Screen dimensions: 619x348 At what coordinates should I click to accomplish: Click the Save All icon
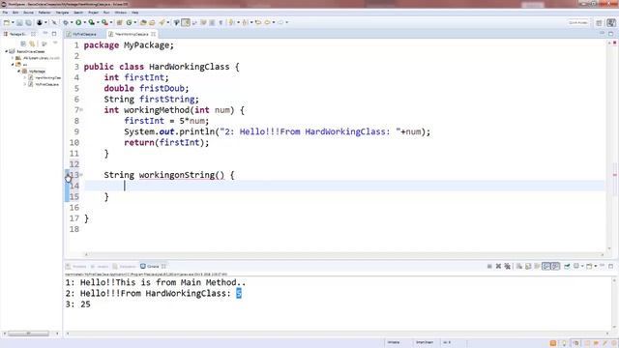[28, 23]
